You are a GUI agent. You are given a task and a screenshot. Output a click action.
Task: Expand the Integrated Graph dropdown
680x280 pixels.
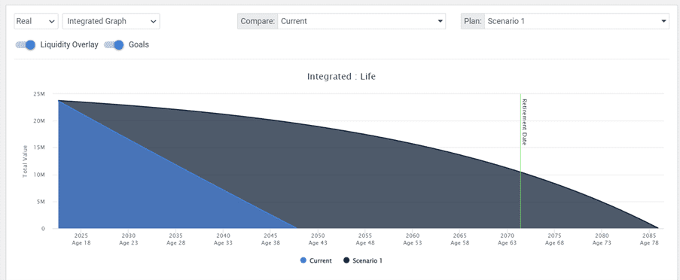point(111,21)
